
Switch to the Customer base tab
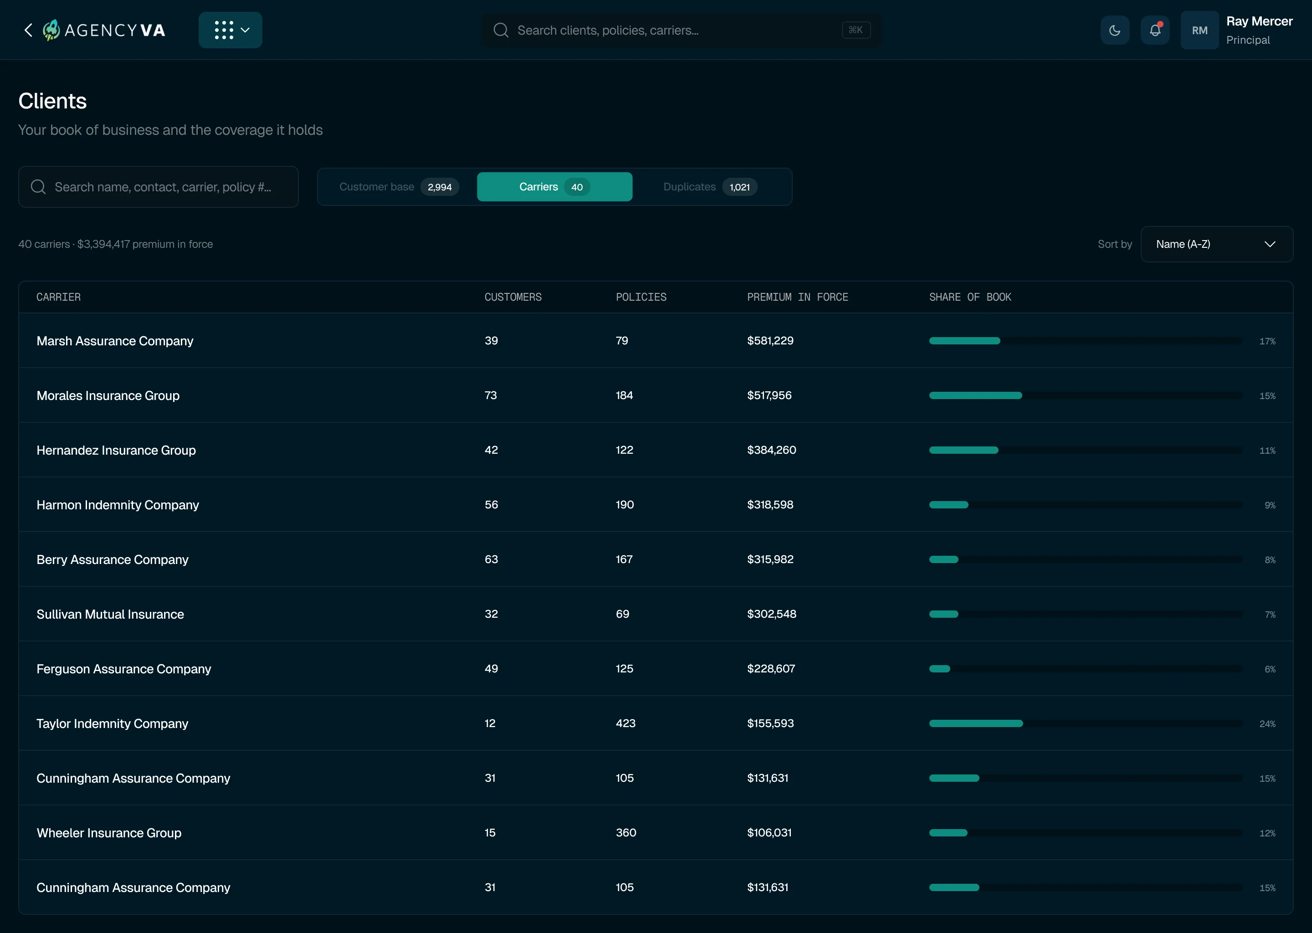[398, 187]
